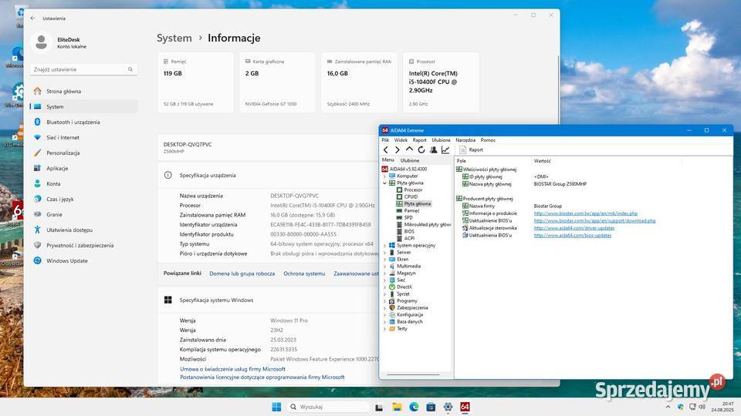Expand the DirectX tree node

(x=384, y=287)
